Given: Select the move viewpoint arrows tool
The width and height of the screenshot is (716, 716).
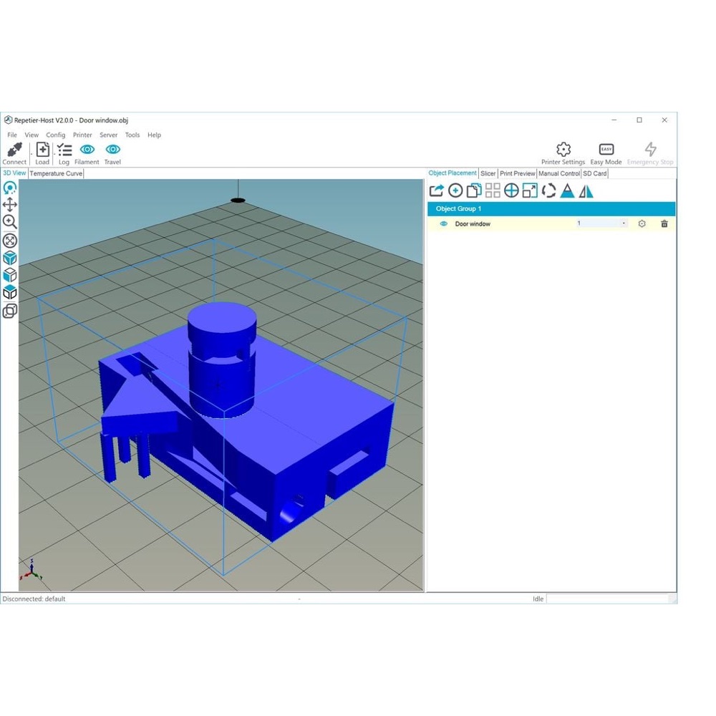Looking at the screenshot, I should (x=9, y=205).
